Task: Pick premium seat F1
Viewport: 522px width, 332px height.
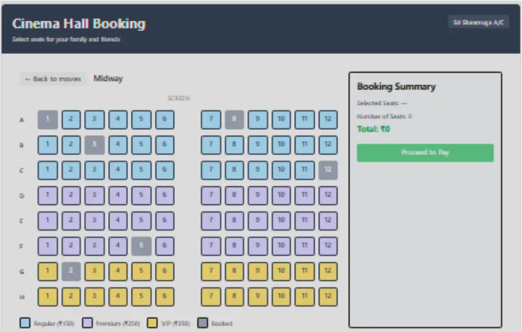Action: 48,246
